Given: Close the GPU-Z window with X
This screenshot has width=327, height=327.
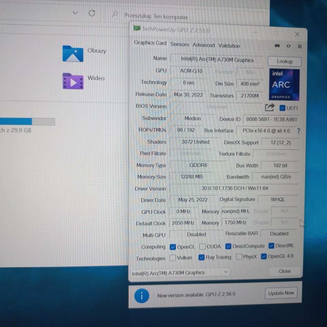Looking at the screenshot, I should point(297,34).
